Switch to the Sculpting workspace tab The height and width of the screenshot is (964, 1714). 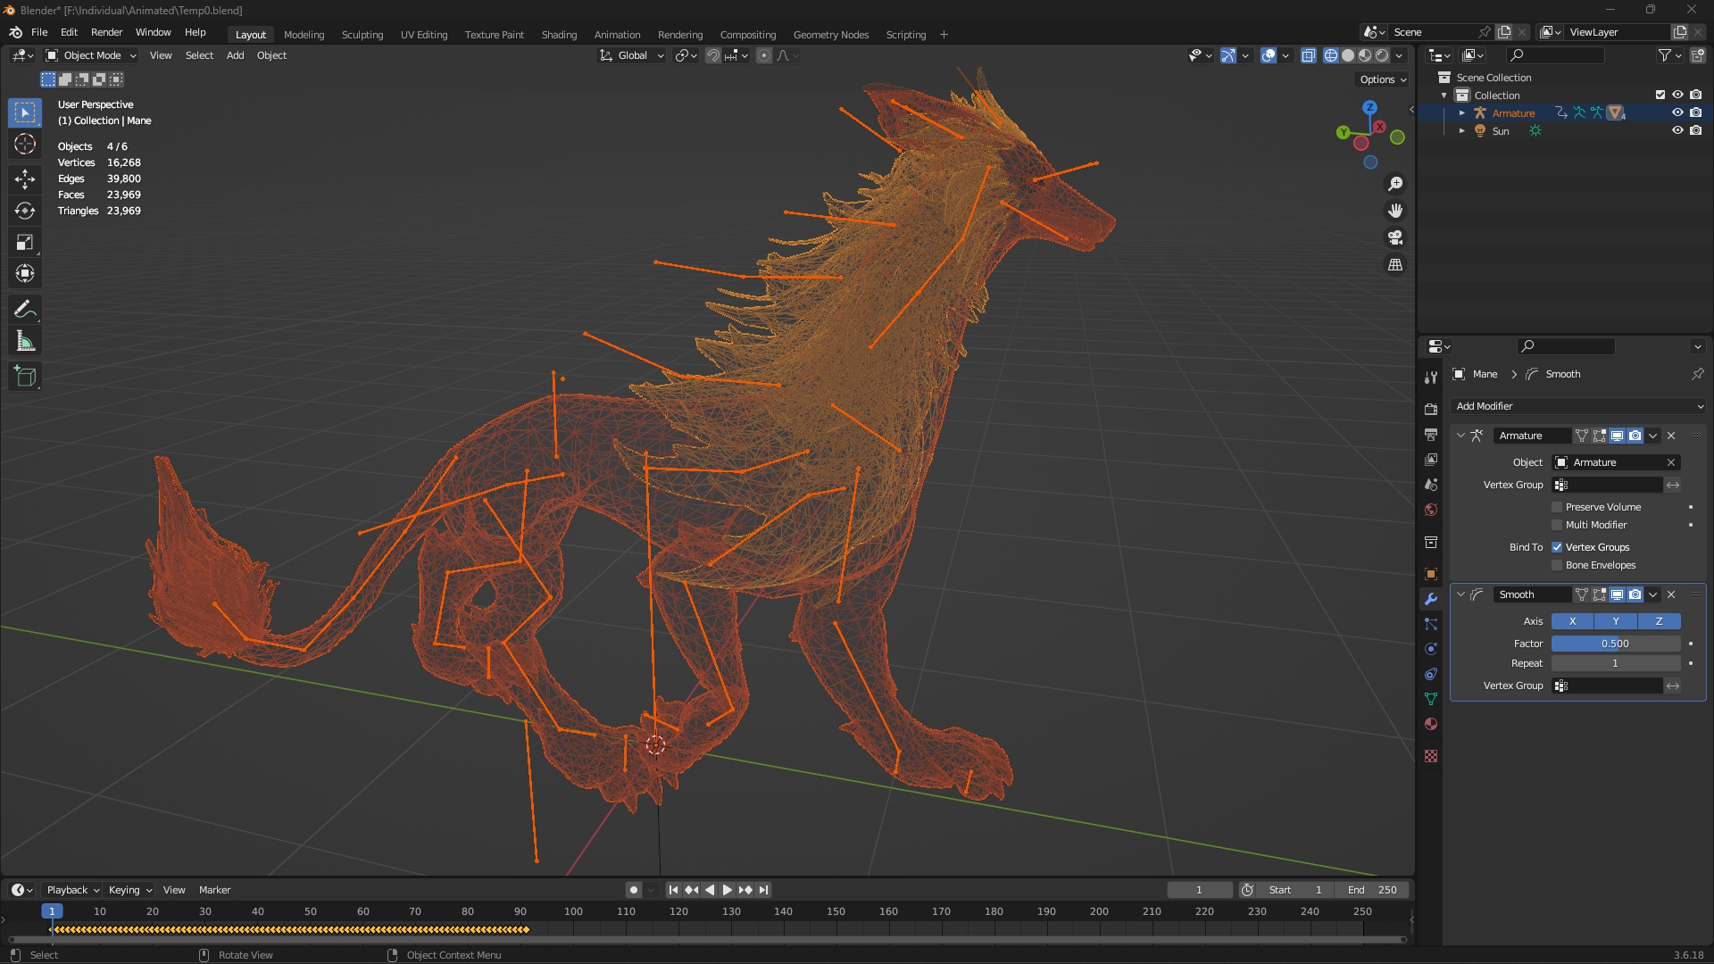(x=362, y=35)
